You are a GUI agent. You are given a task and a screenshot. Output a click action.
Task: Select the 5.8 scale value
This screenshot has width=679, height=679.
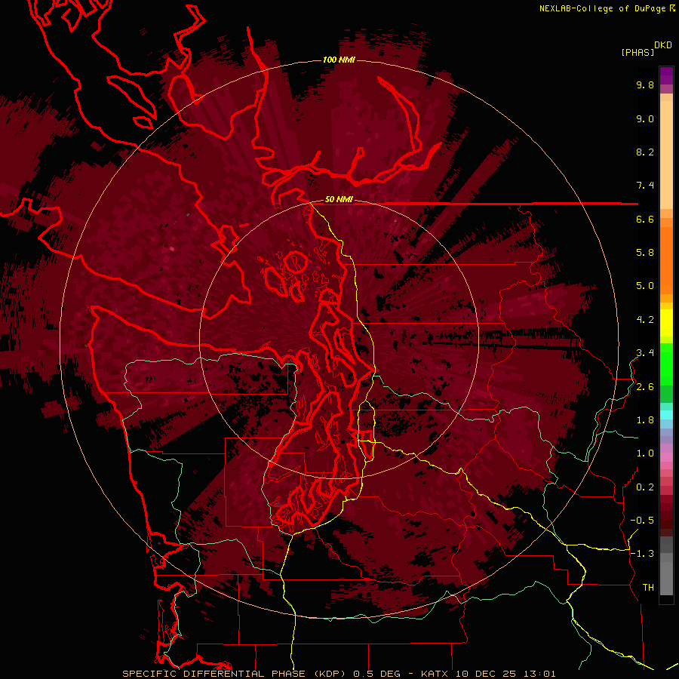645,253
